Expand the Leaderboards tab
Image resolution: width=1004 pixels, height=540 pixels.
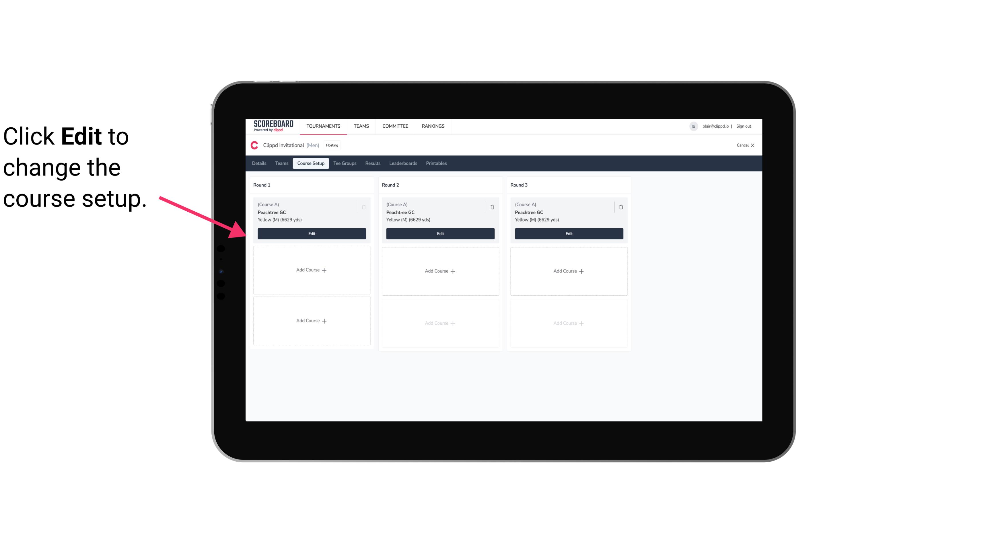click(x=403, y=163)
